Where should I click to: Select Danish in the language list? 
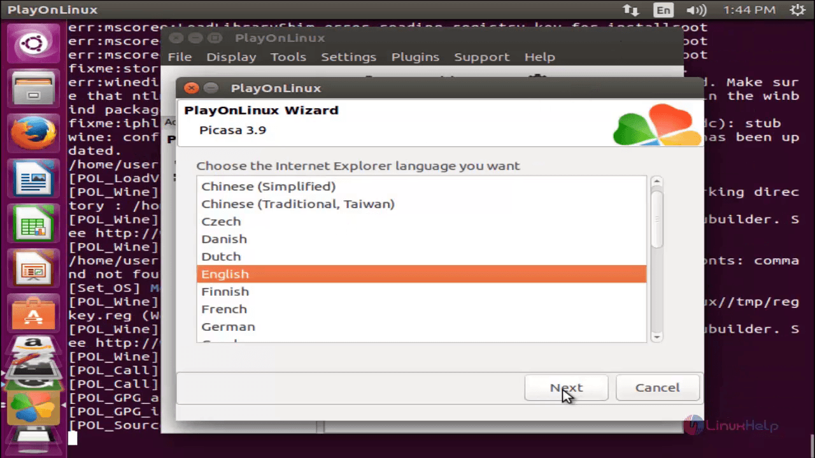(x=422, y=239)
